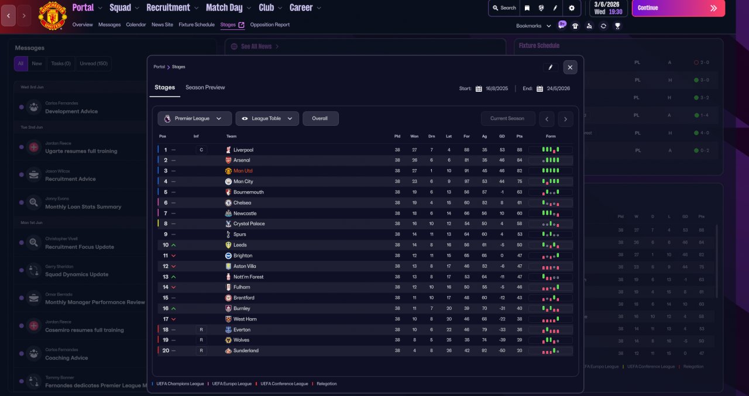Click the trophy shortcut icon
Viewport: 749px width, 396px height.
click(x=617, y=26)
